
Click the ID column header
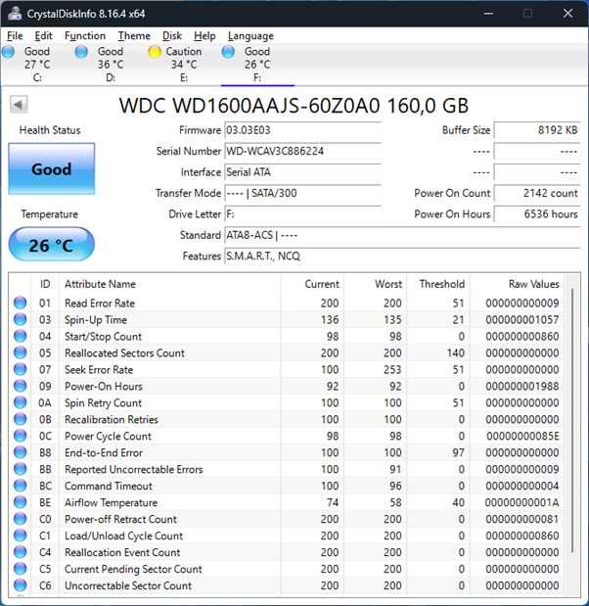coord(45,284)
